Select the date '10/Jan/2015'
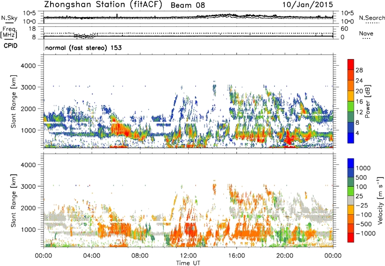Viewport: 385px width, 266px height. 308,5
